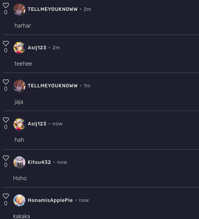Open Asij123 avatar on the 'hah' comment
This screenshot has height=219, width=199.
[19, 124]
